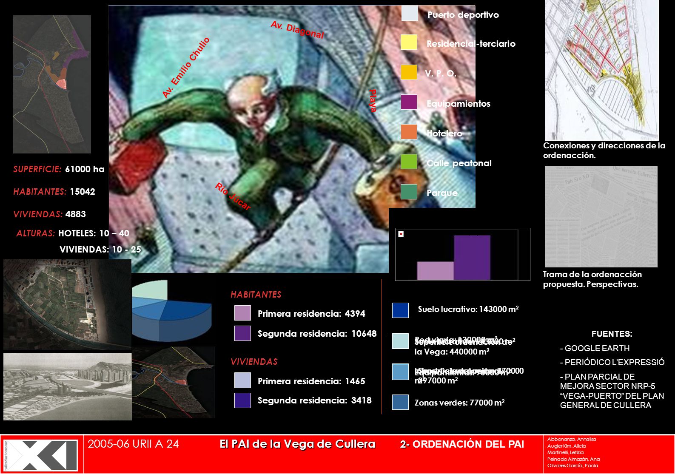The width and height of the screenshot is (675, 474).
Task: Click the text SUPERFICIE: 61000 ha
Action: click(x=59, y=169)
